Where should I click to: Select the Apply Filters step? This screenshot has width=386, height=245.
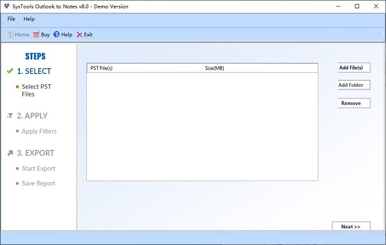point(39,131)
